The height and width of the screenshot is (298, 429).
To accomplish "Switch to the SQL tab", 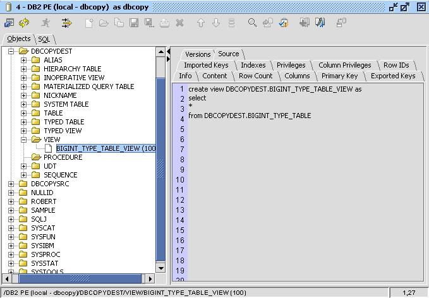I will click(44, 39).
